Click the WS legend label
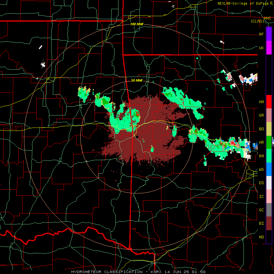This screenshot has width=274, height=274. click(262, 170)
